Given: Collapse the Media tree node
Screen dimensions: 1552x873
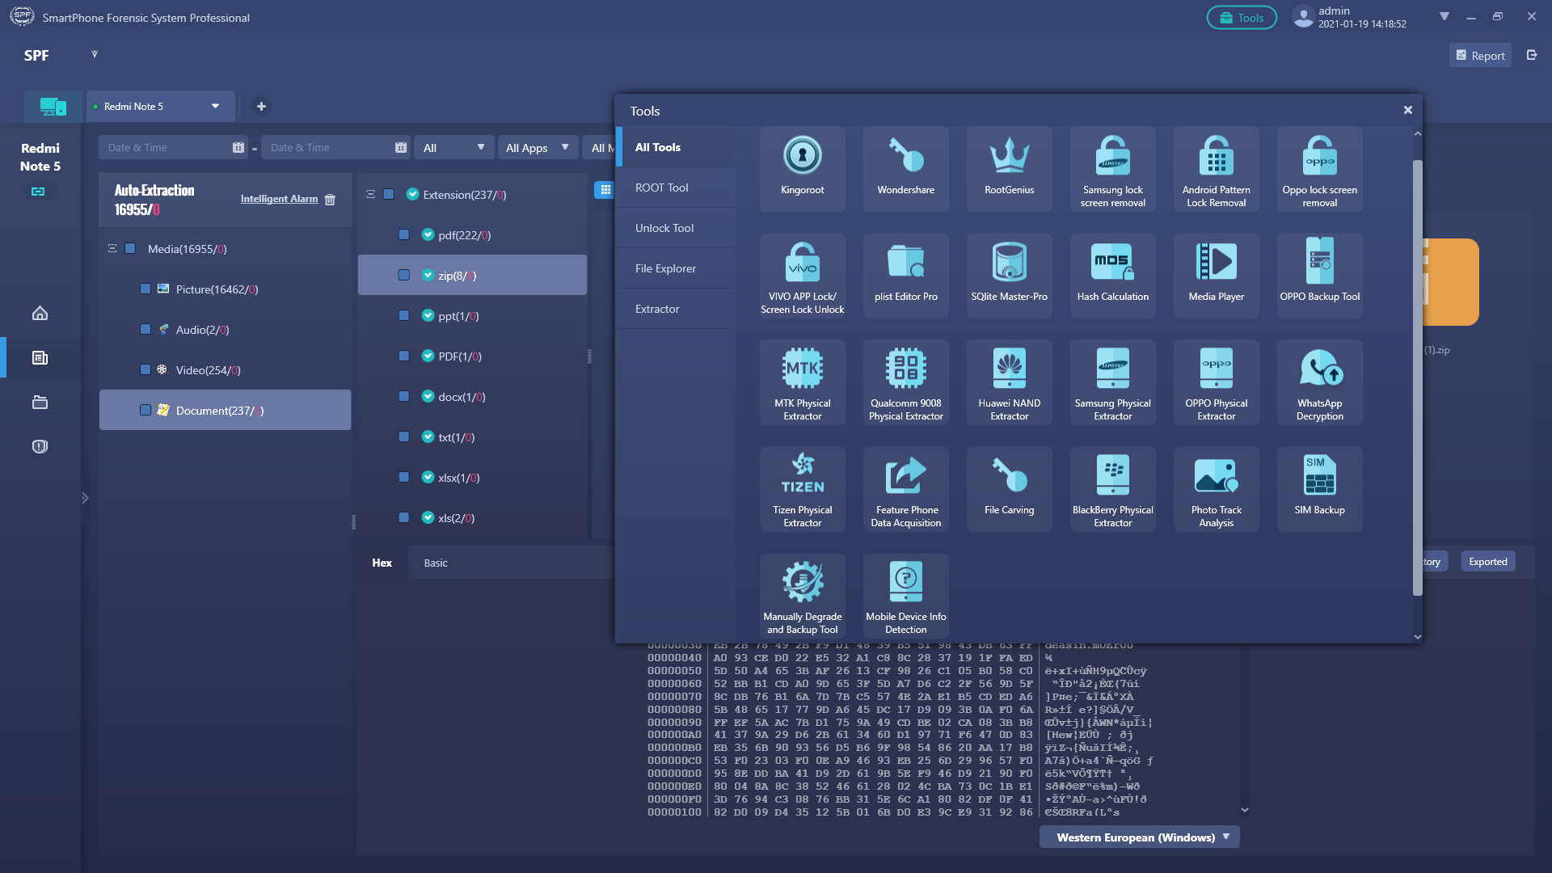Looking at the screenshot, I should (112, 248).
